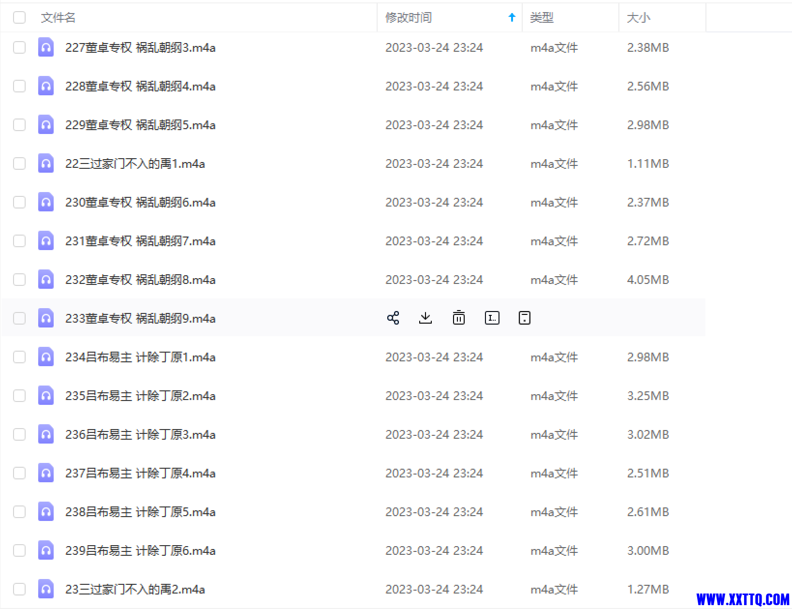Open file 235吕布易主 计除丁原2.m4a
This screenshot has height=609, width=792.
pos(140,396)
